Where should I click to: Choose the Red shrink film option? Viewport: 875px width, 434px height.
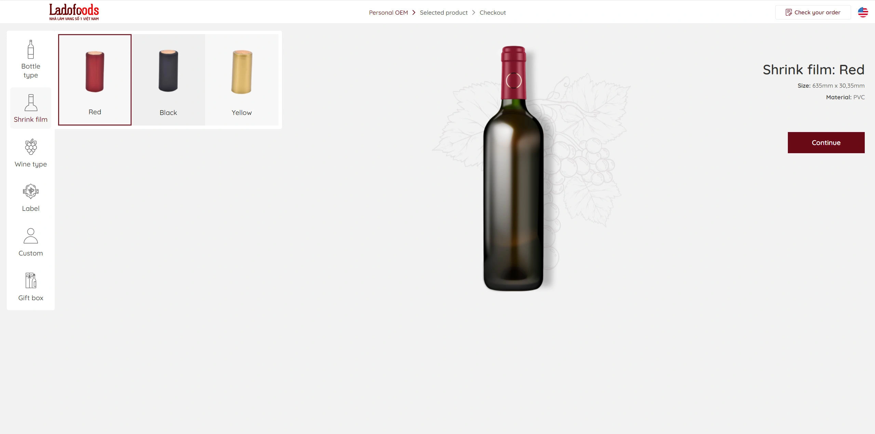click(95, 79)
